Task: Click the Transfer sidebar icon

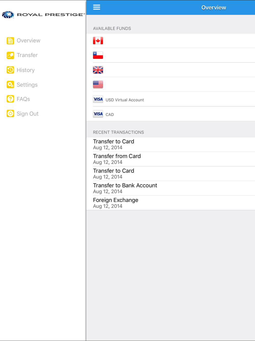Action: (10, 55)
